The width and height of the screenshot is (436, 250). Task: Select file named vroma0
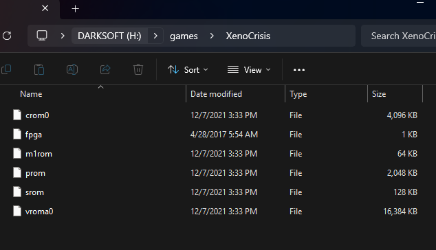click(x=39, y=212)
